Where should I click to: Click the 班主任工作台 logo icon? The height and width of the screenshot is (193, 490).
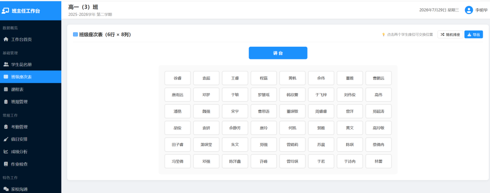coord(5,10)
